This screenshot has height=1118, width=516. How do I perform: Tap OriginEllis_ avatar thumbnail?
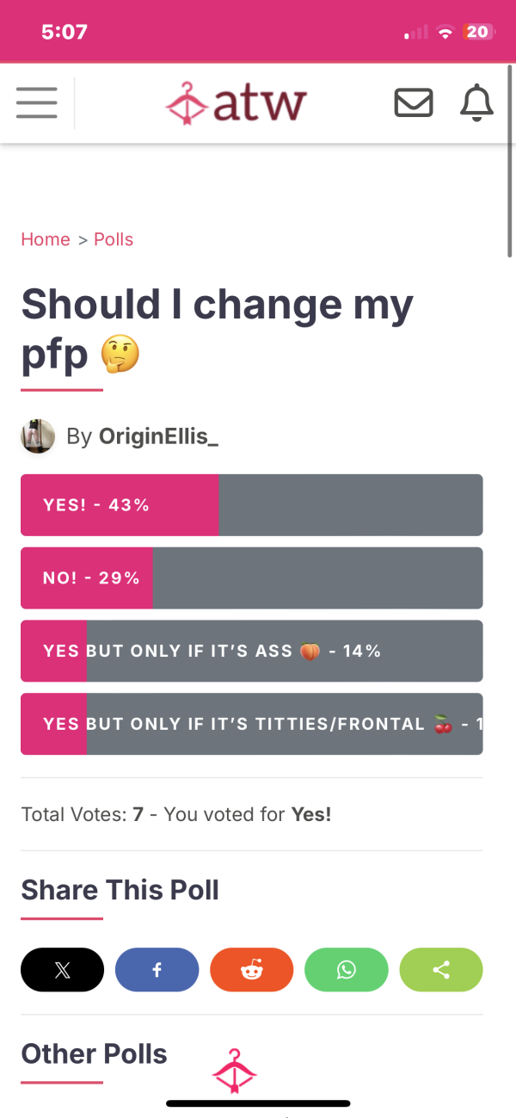tap(38, 436)
